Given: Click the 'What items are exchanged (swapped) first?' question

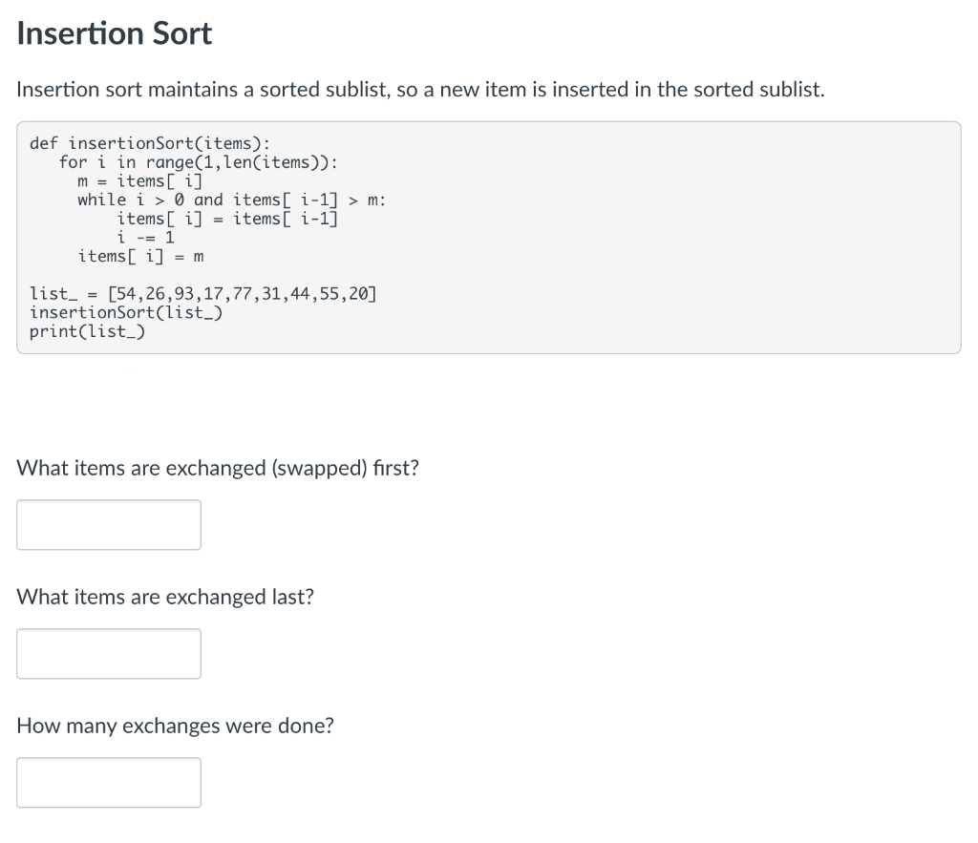Looking at the screenshot, I should [x=218, y=468].
